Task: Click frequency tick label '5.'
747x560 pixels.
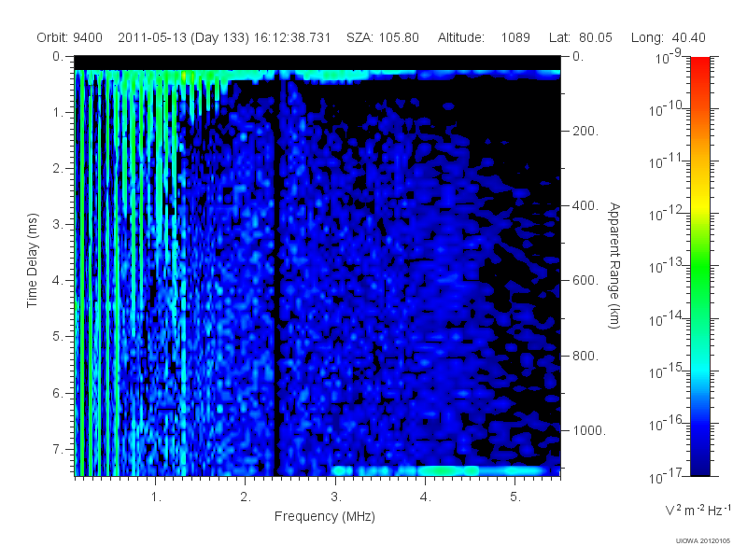Action: pyautogui.click(x=515, y=497)
